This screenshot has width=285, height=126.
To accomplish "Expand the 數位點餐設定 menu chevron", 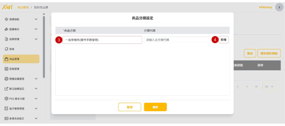I will (36, 89).
